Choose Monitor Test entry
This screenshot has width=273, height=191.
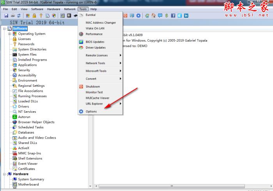pos(100,92)
